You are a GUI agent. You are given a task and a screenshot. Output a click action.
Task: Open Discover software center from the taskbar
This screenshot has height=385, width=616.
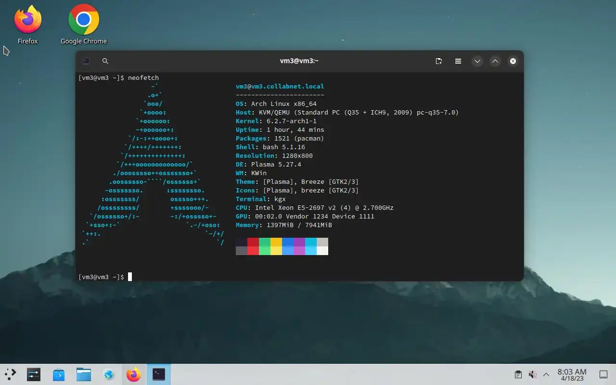[x=59, y=374]
